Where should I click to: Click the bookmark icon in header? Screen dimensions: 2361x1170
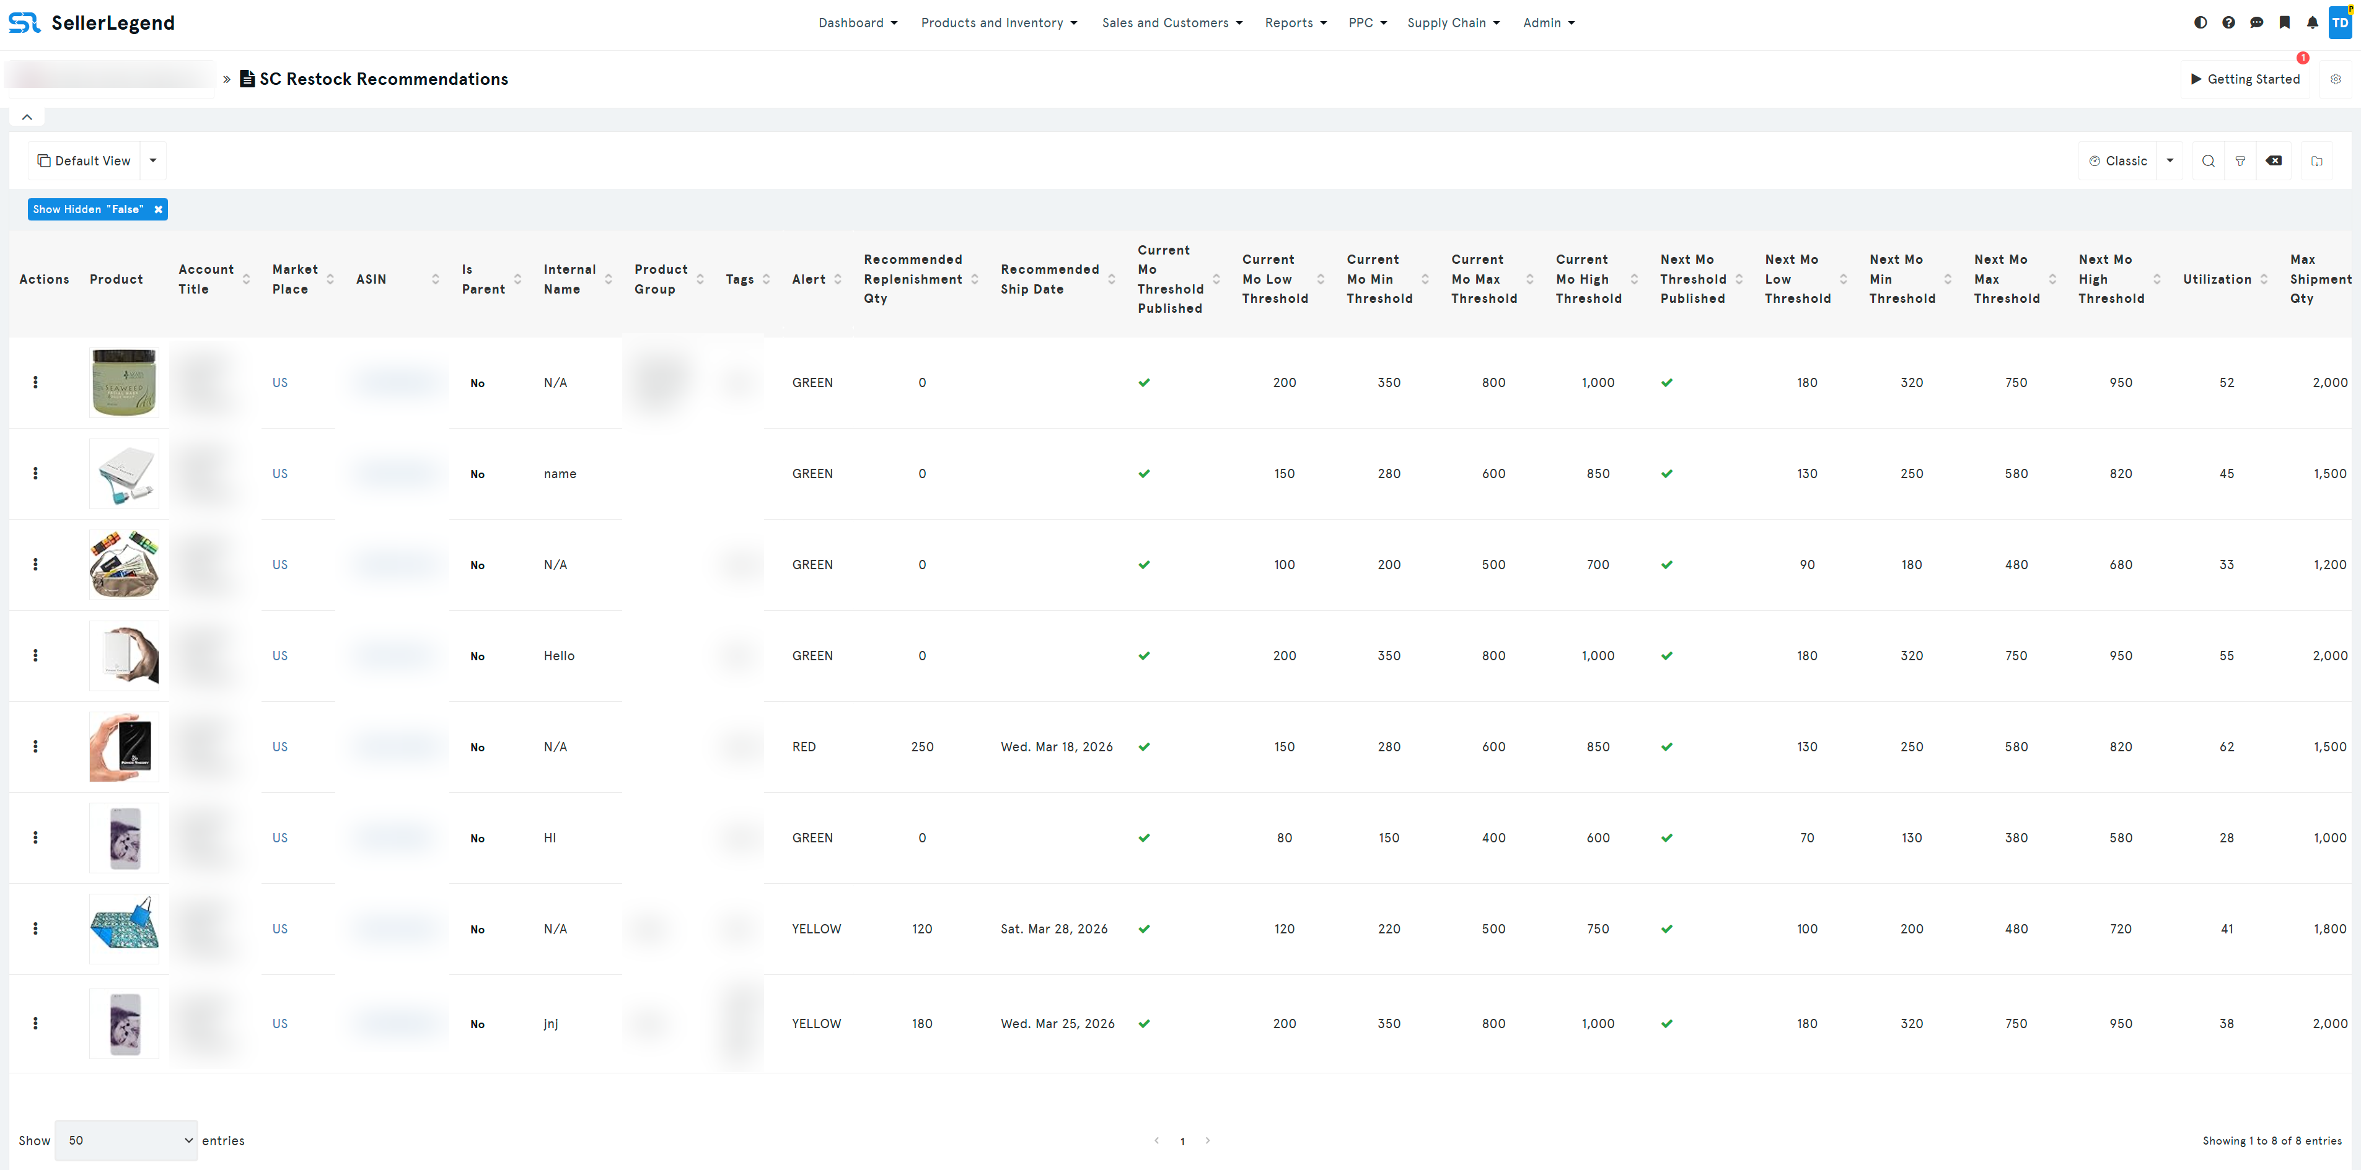[x=2284, y=23]
